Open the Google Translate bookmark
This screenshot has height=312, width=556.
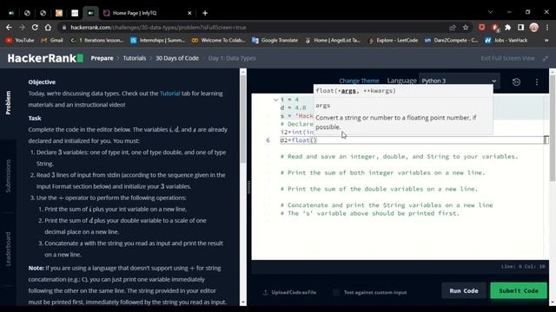point(275,41)
